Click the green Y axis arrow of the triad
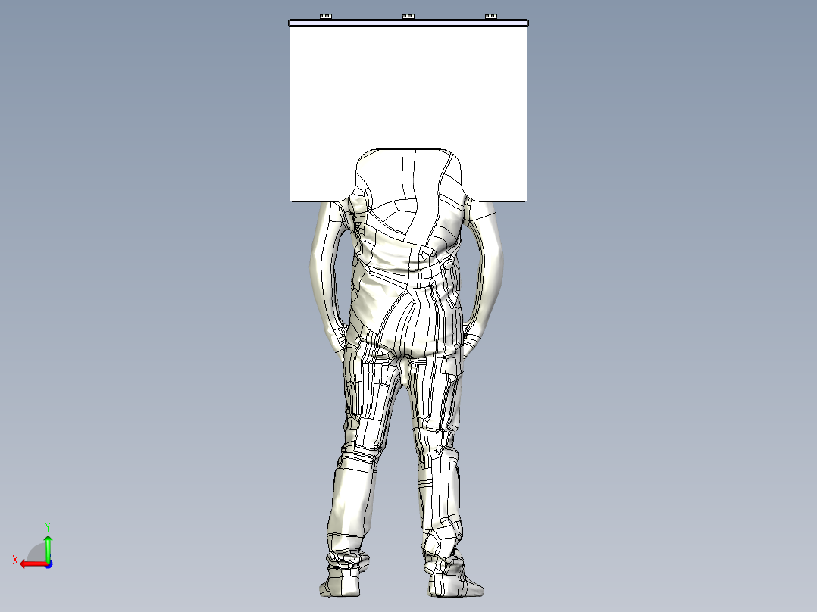This screenshot has width=817, height=612. pyautogui.click(x=48, y=548)
